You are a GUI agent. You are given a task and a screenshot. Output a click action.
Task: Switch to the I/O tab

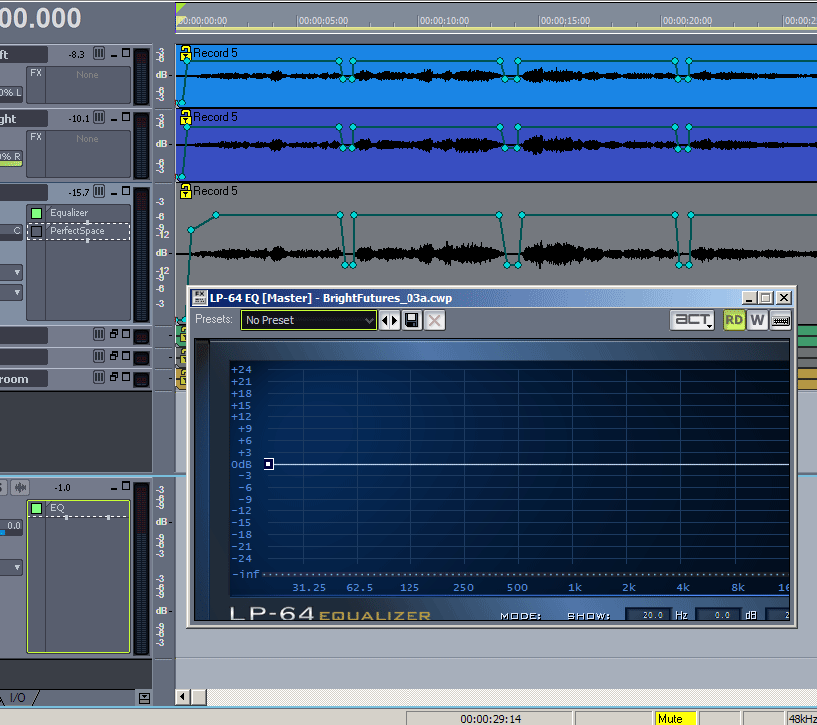18,697
